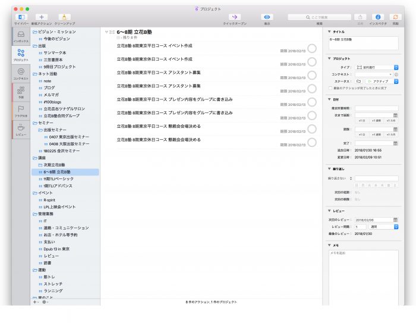Click the 表示 eye icon

coord(267,17)
